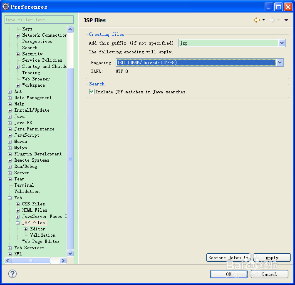295x285 pixels.
Task: Click the type filter text field
Action: pos(39,20)
